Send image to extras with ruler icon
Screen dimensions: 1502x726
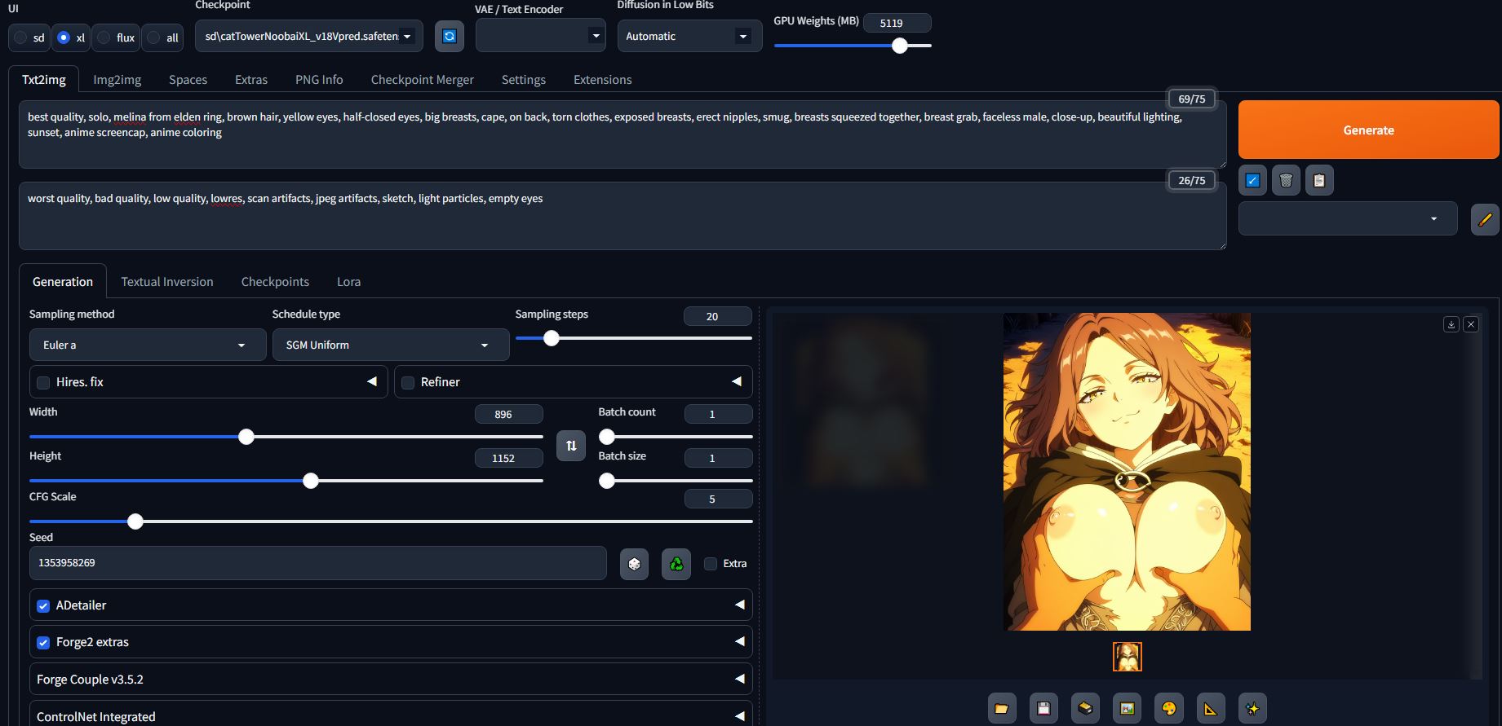(1211, 708)
